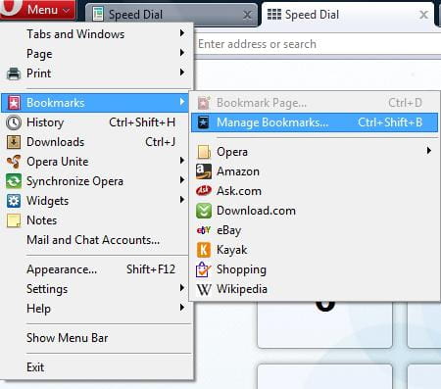Click the Bookmark Page... entry
Screen dimensions: 441x389
click(x=315, y=103)
